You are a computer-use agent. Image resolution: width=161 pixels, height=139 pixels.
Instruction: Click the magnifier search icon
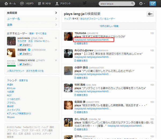[132, 3]
